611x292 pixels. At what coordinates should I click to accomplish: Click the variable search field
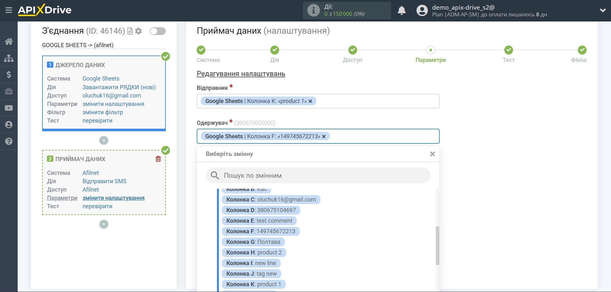(318, 176)
